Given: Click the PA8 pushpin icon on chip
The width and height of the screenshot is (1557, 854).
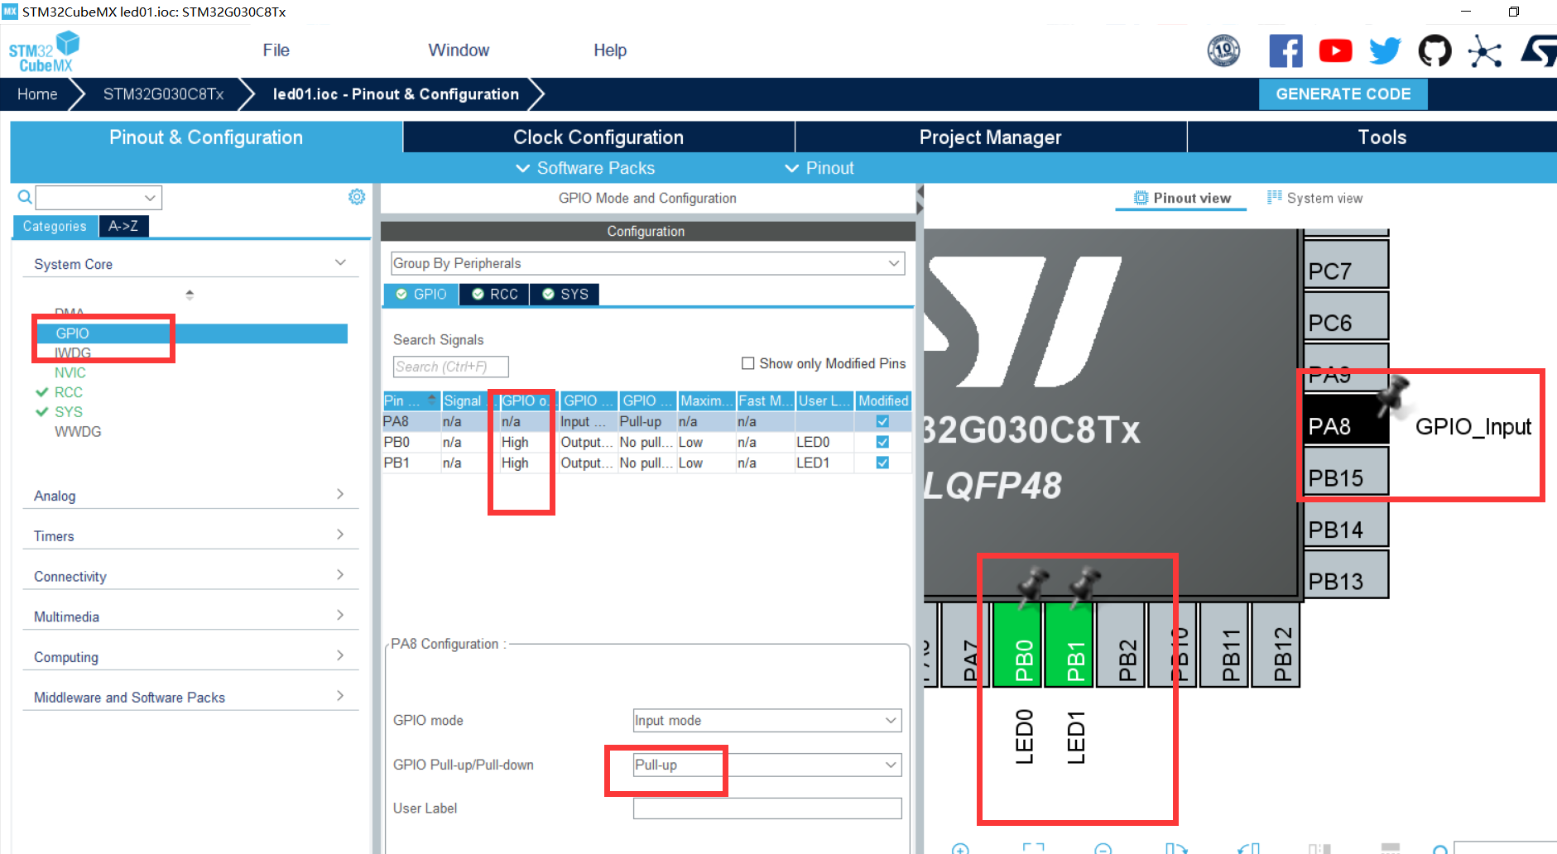Looking at the screenshot, I should point(1394,396).
